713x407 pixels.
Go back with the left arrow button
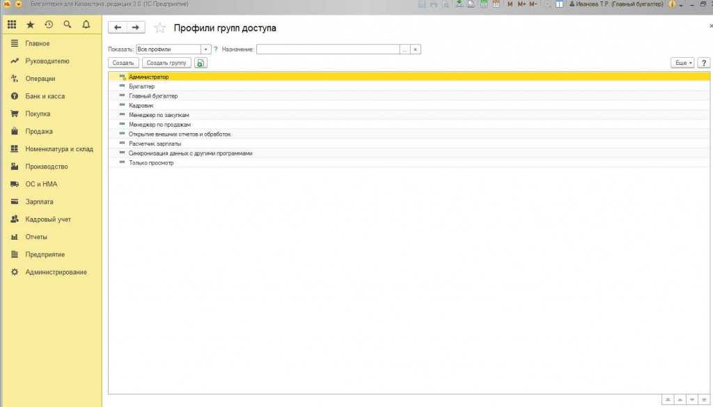tap(118, 28)
